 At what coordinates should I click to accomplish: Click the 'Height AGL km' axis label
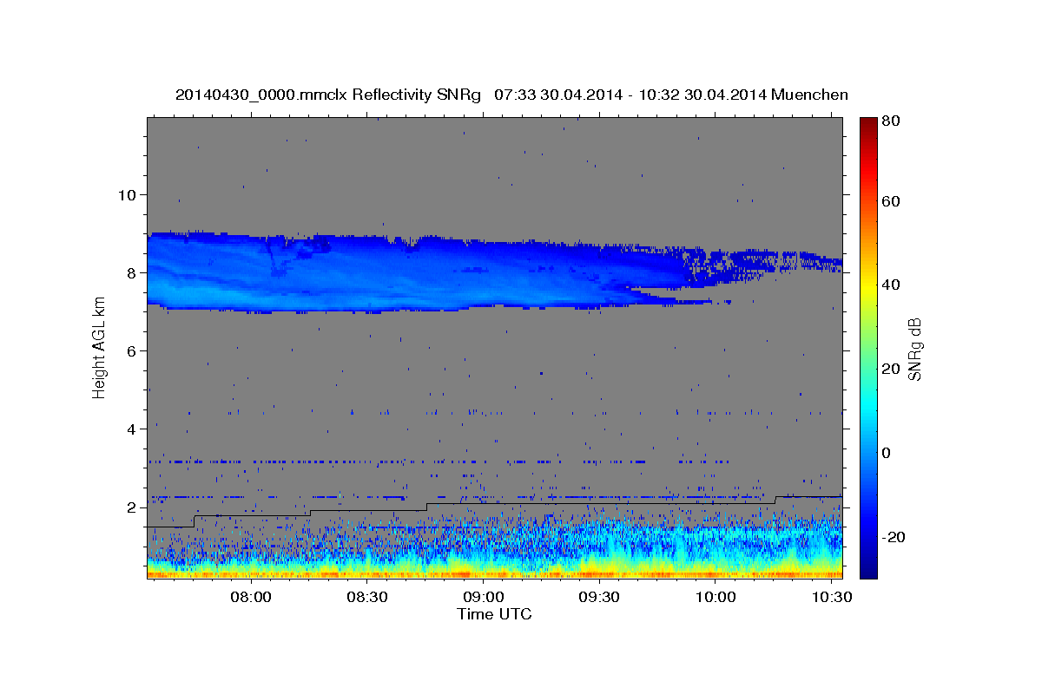tap(99, 348)
